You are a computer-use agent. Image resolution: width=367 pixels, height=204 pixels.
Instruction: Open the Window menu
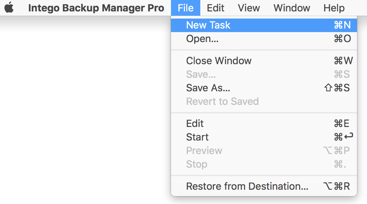click(292, 8)
